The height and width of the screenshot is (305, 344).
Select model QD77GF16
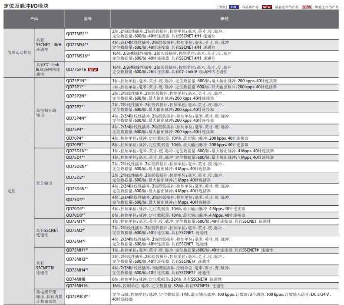pos(88,70)
